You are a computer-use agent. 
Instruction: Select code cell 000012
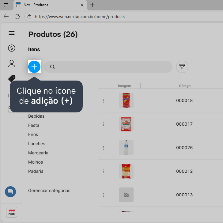(x=184, y=171)
